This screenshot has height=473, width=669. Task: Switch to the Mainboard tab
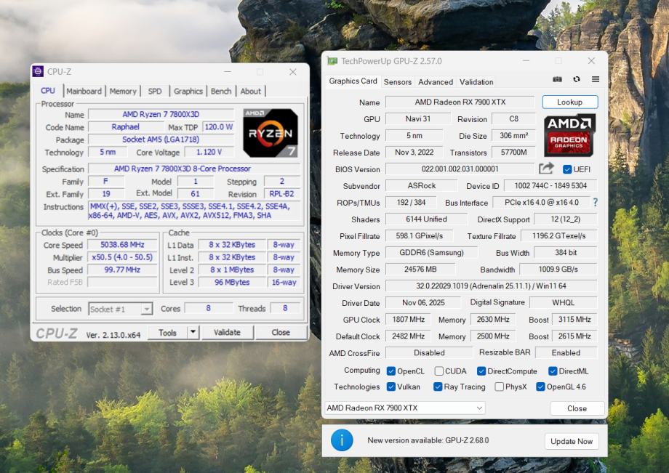[x=84, y=92]
